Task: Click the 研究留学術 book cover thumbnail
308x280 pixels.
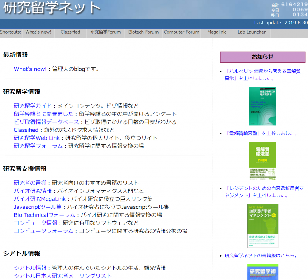Action: coord(262,272)
